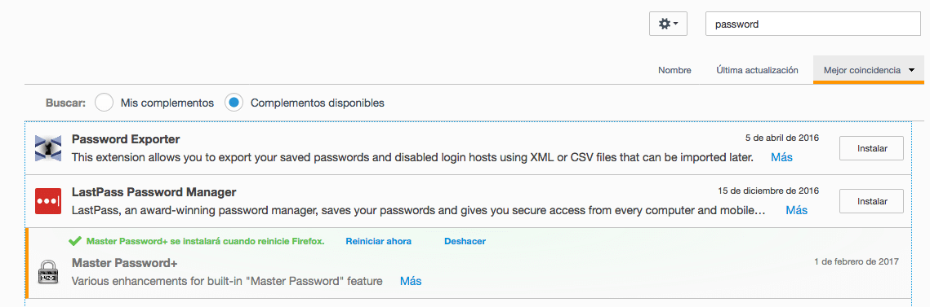Click the Master Password+ install pending message
The image size is (930, 307).
tap(205, 241)
